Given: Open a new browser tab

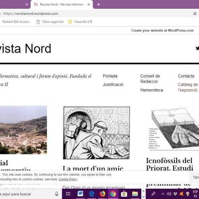Looking at the screenshot, I should coord(98,4).
